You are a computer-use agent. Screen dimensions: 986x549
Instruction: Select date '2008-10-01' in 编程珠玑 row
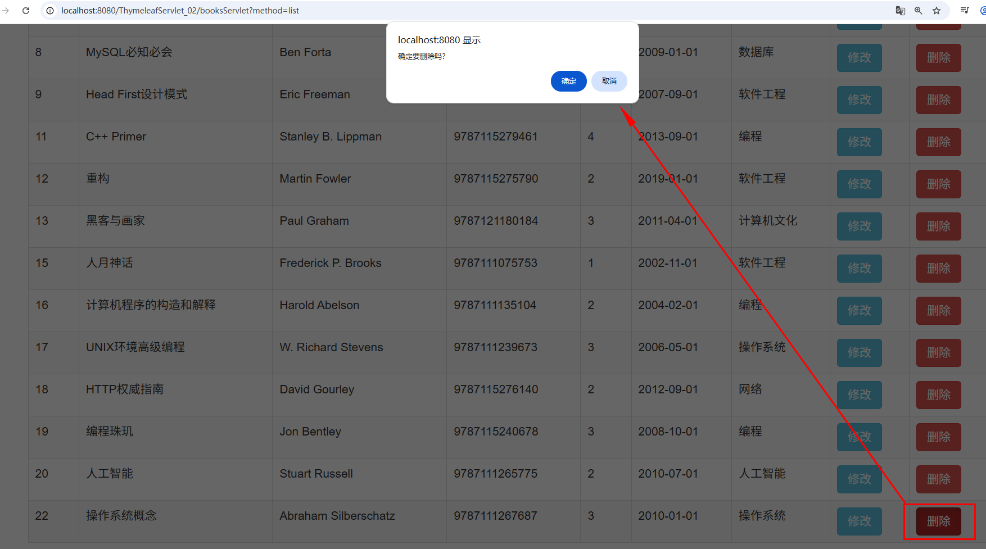(x=668, y=432)
